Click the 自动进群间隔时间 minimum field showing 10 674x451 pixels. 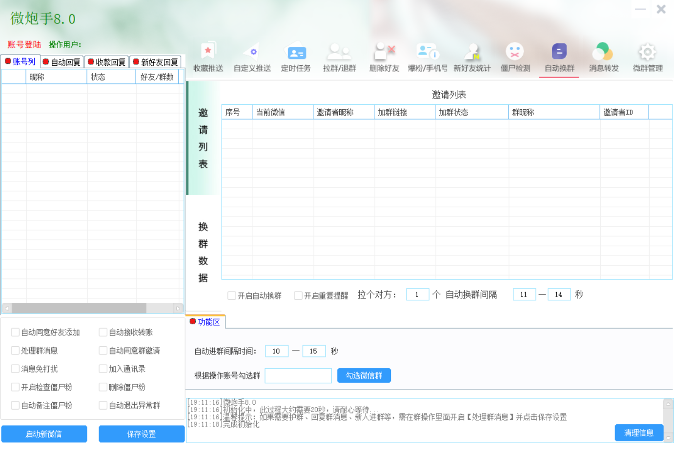coord(277,351)
